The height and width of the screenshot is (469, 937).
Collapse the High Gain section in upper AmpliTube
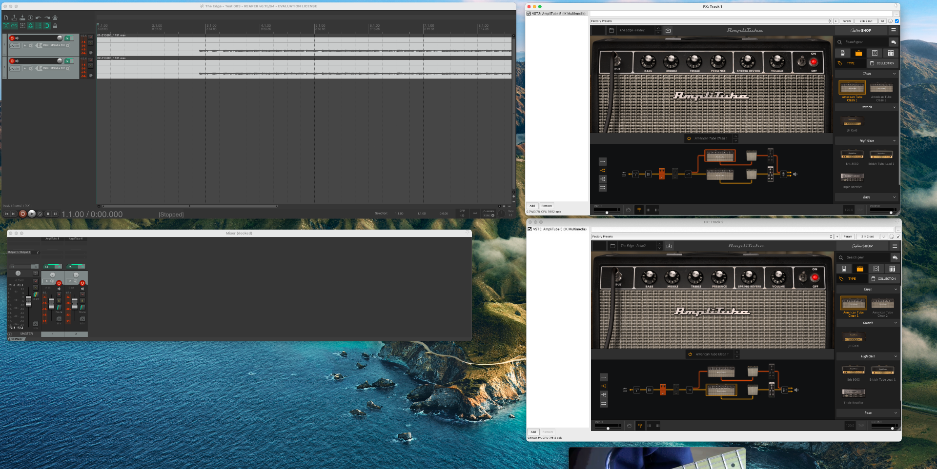tap(867, 141)
